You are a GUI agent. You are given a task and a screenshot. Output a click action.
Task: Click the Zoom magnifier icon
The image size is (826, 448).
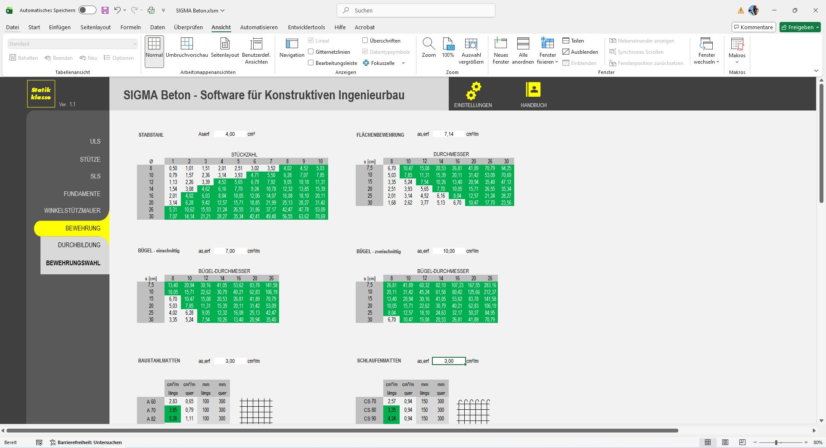429,44
